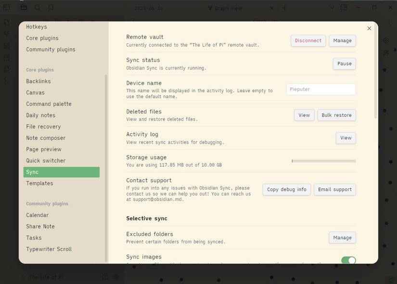Image resolution: width=397 pixels, height=284 pixels.
Task: Open the Sync settings tab
Action: pos(61,172)
